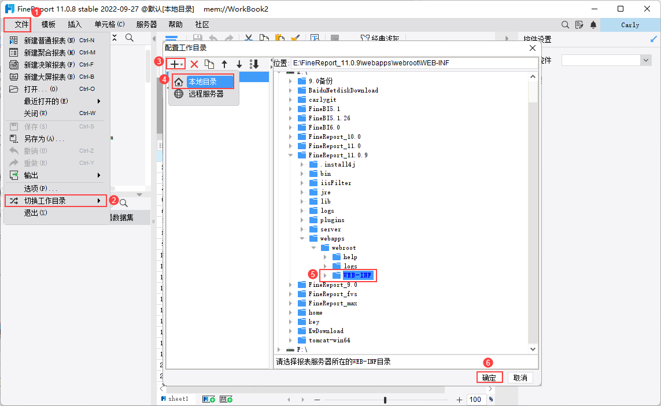Click the location path field
This screenshot has width=661, height=406.
coord(414,63)
